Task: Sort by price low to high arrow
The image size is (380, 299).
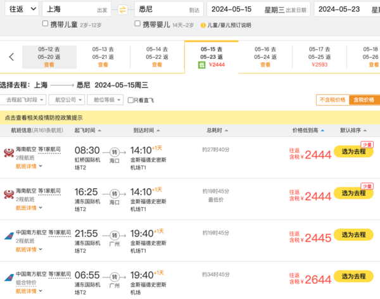Action: coord(322,130)
